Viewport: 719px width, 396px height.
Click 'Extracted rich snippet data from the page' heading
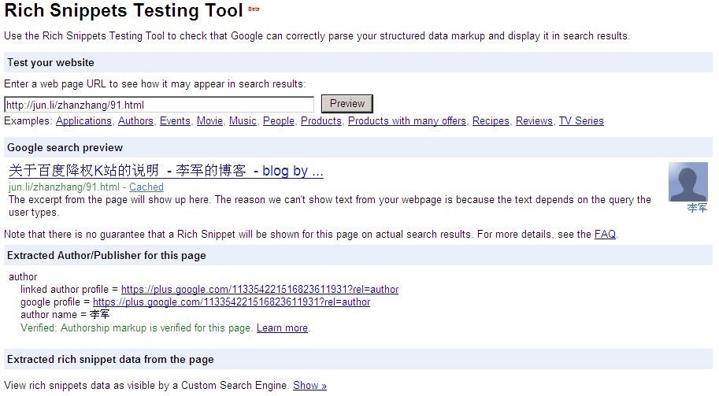point(110,359)
